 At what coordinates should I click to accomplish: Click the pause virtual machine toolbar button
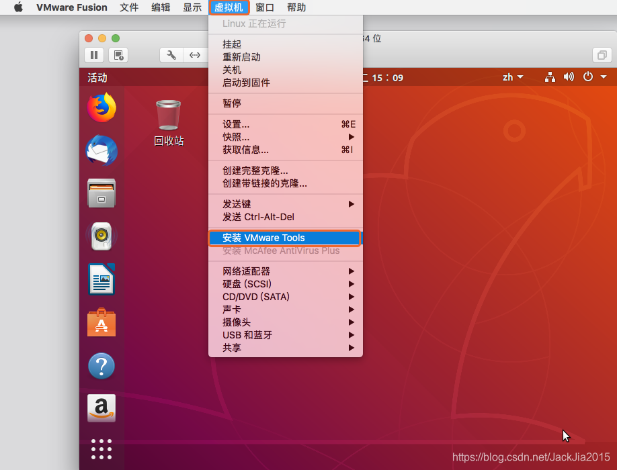coord(94,55)
